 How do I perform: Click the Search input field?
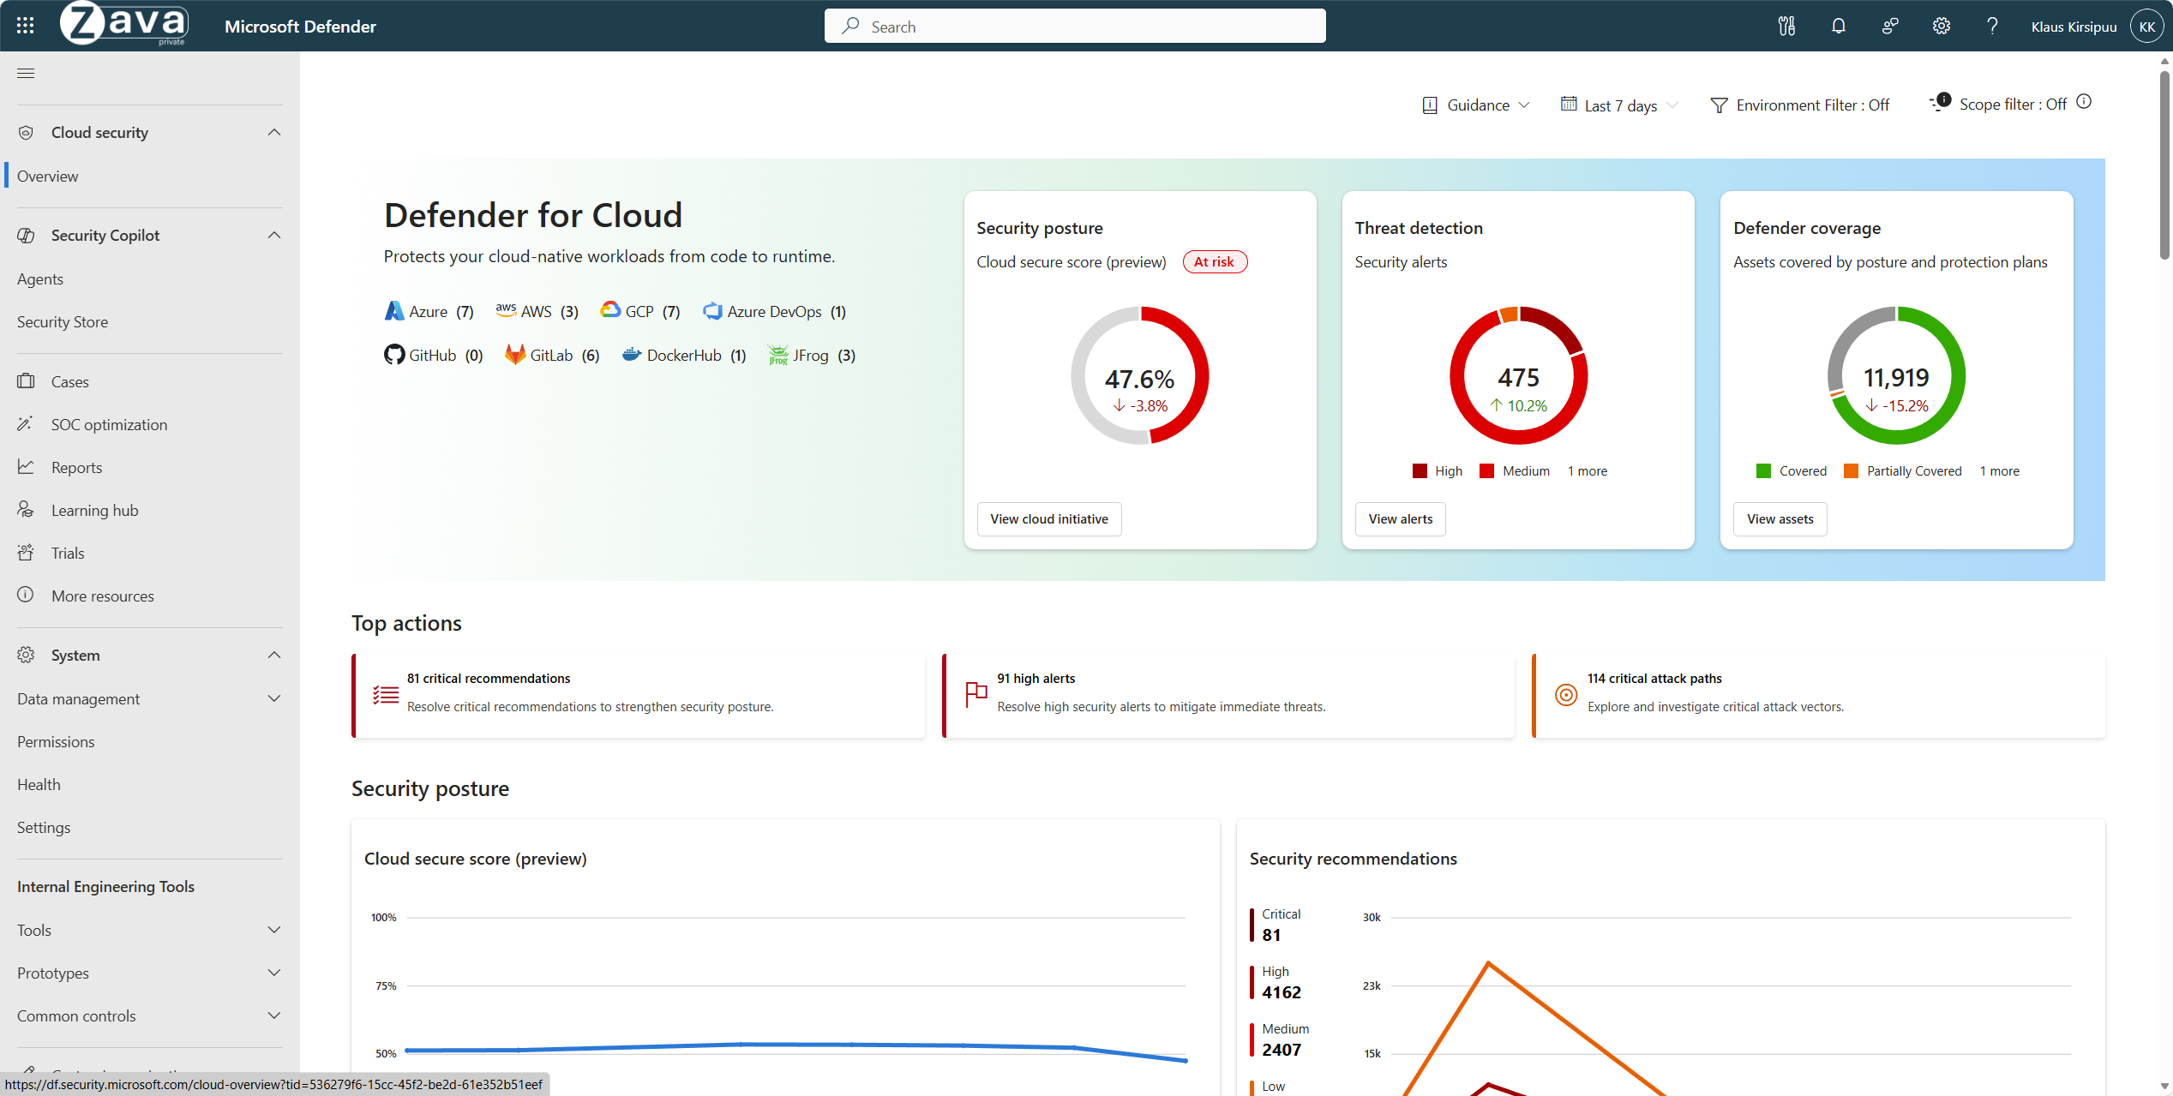coord(1075,27)
